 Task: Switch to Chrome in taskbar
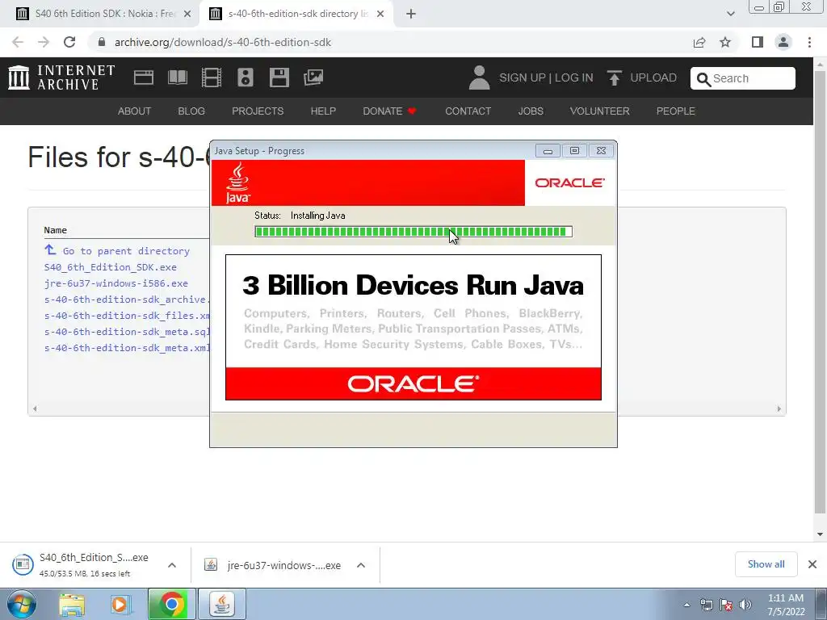point(171,604)
